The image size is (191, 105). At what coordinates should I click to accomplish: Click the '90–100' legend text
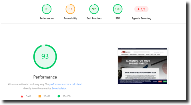(67, 96)
